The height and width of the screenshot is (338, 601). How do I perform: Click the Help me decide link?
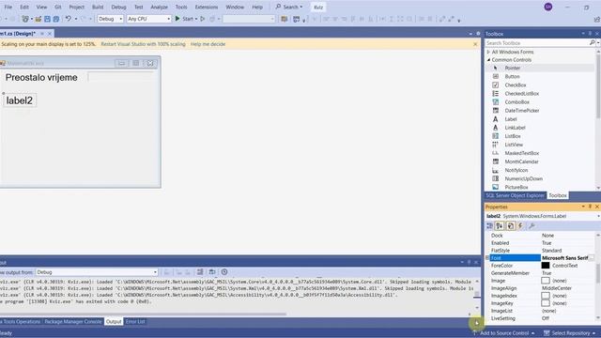(x=208, y=44)
